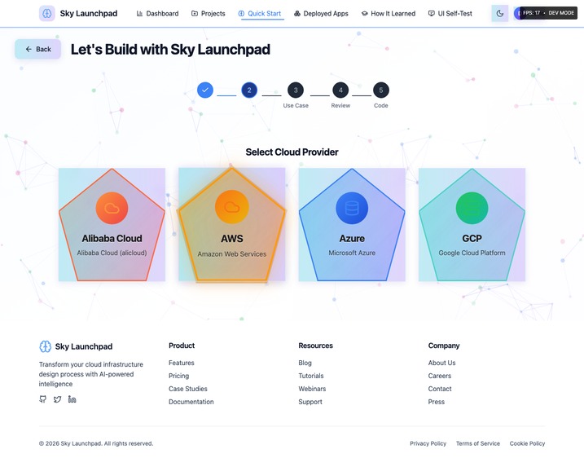
Task: Select step 2 in the wizard
Action: 249,90
